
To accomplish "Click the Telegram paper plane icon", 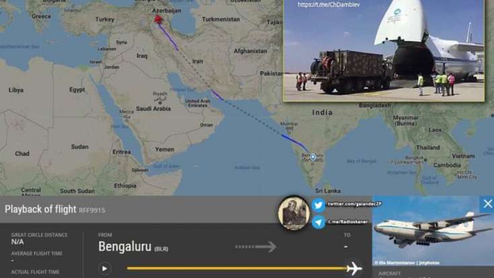I will [x=318, y=222].
